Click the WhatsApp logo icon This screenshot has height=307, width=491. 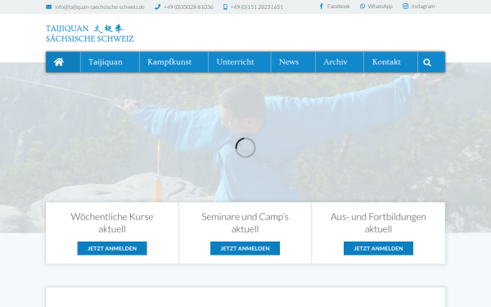363,7
